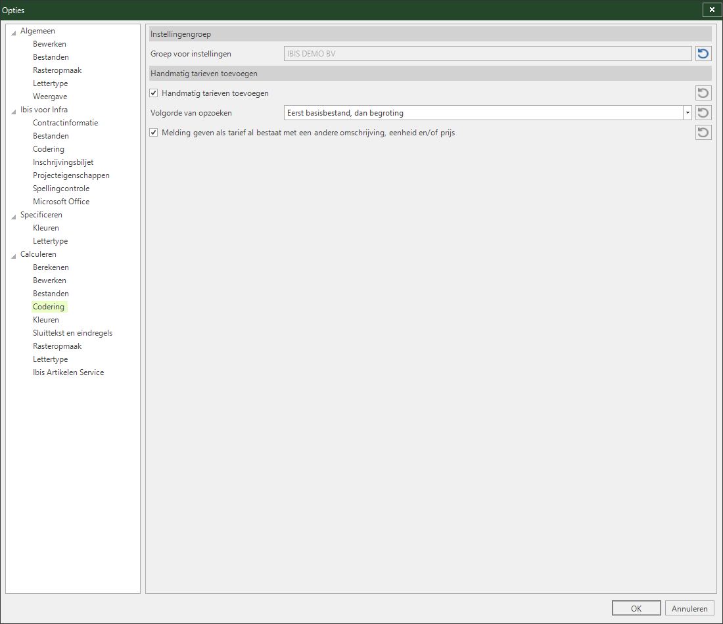The height and width of the screenshot is (624, 723).
Task: Select Lettertype under Algemeen
Action: click(50, 83)
